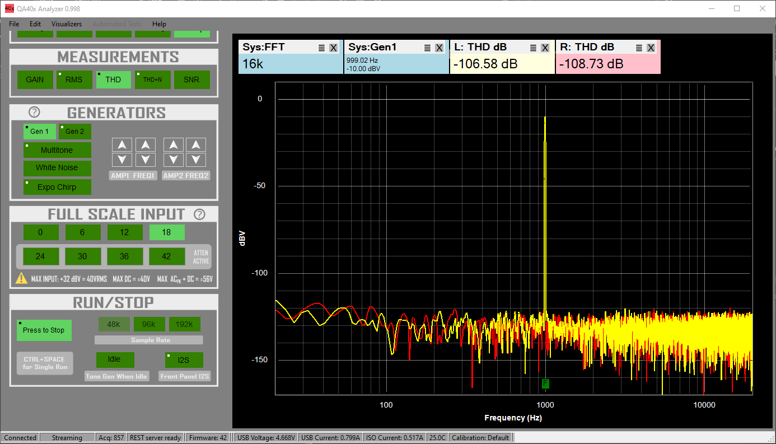Close the Sys:Gen1 tile
Viewport: 776px width, 444px height.
click(439, 48)
